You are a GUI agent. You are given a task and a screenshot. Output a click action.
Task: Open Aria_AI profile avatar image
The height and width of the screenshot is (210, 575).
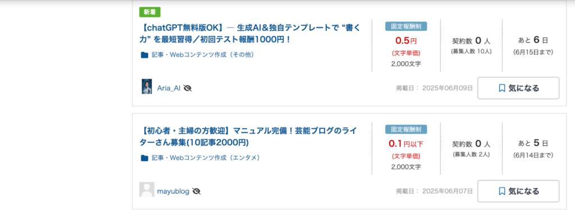(x=147, y=86)
